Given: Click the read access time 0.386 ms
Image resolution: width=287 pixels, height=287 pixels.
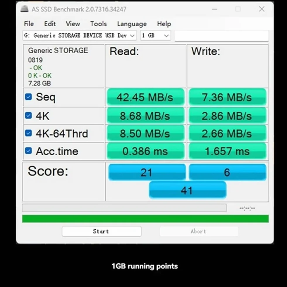Looking at the screenshot, I should (x=145, y=151).
